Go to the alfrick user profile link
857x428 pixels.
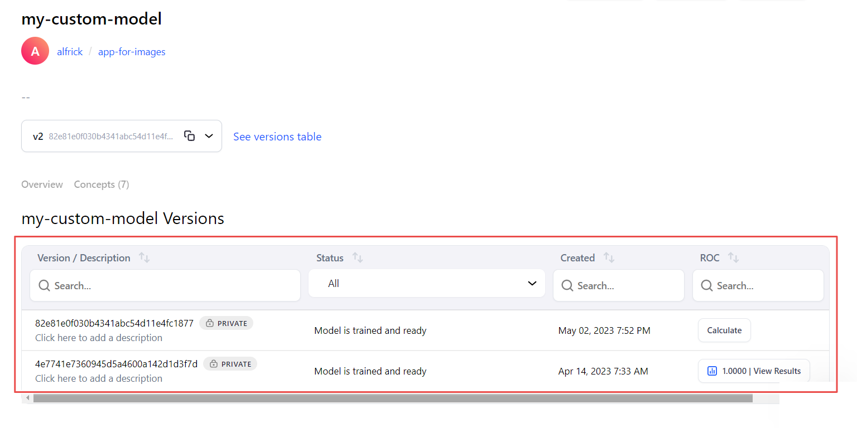(x=70, y=52)
